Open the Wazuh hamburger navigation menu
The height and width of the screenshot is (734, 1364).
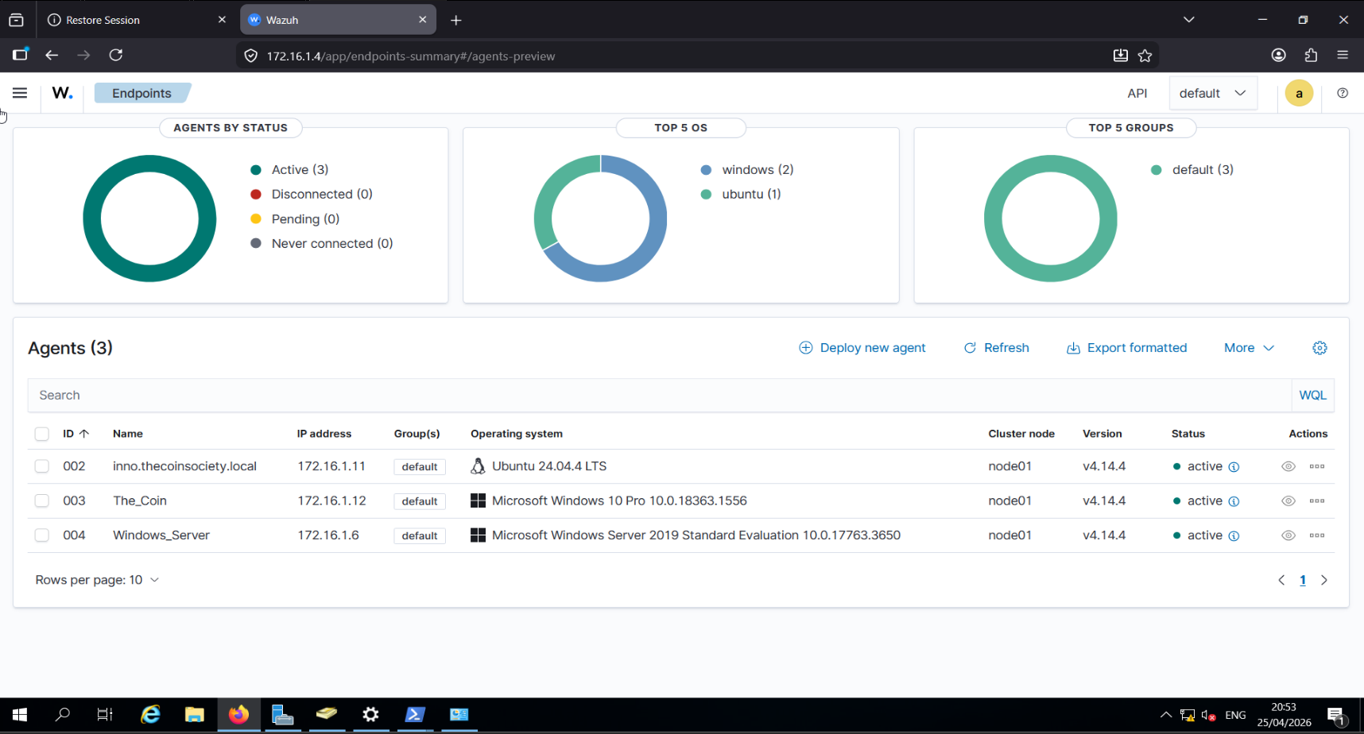[20, 93]
